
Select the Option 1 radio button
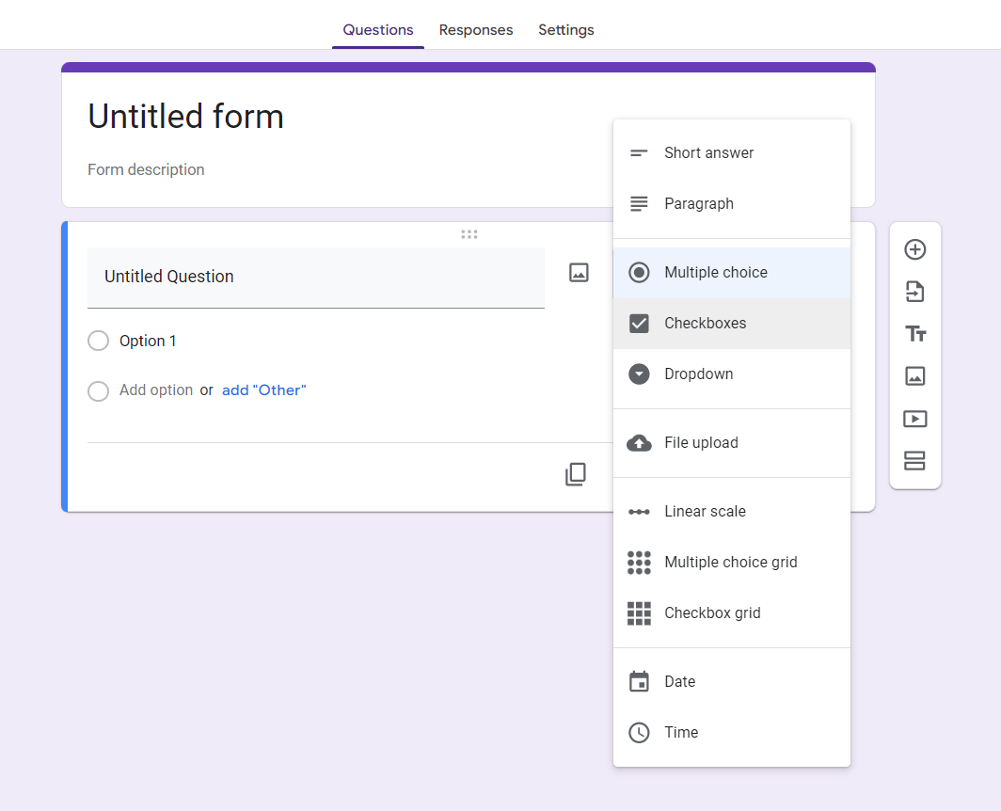[98, 341]
